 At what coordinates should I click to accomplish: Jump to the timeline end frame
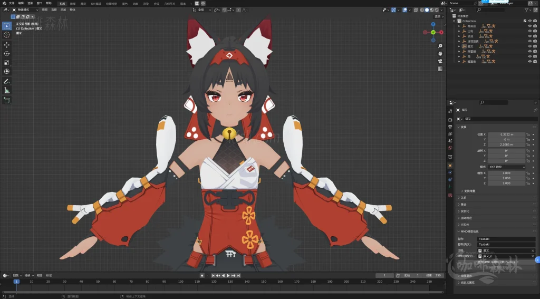point(238,276)
